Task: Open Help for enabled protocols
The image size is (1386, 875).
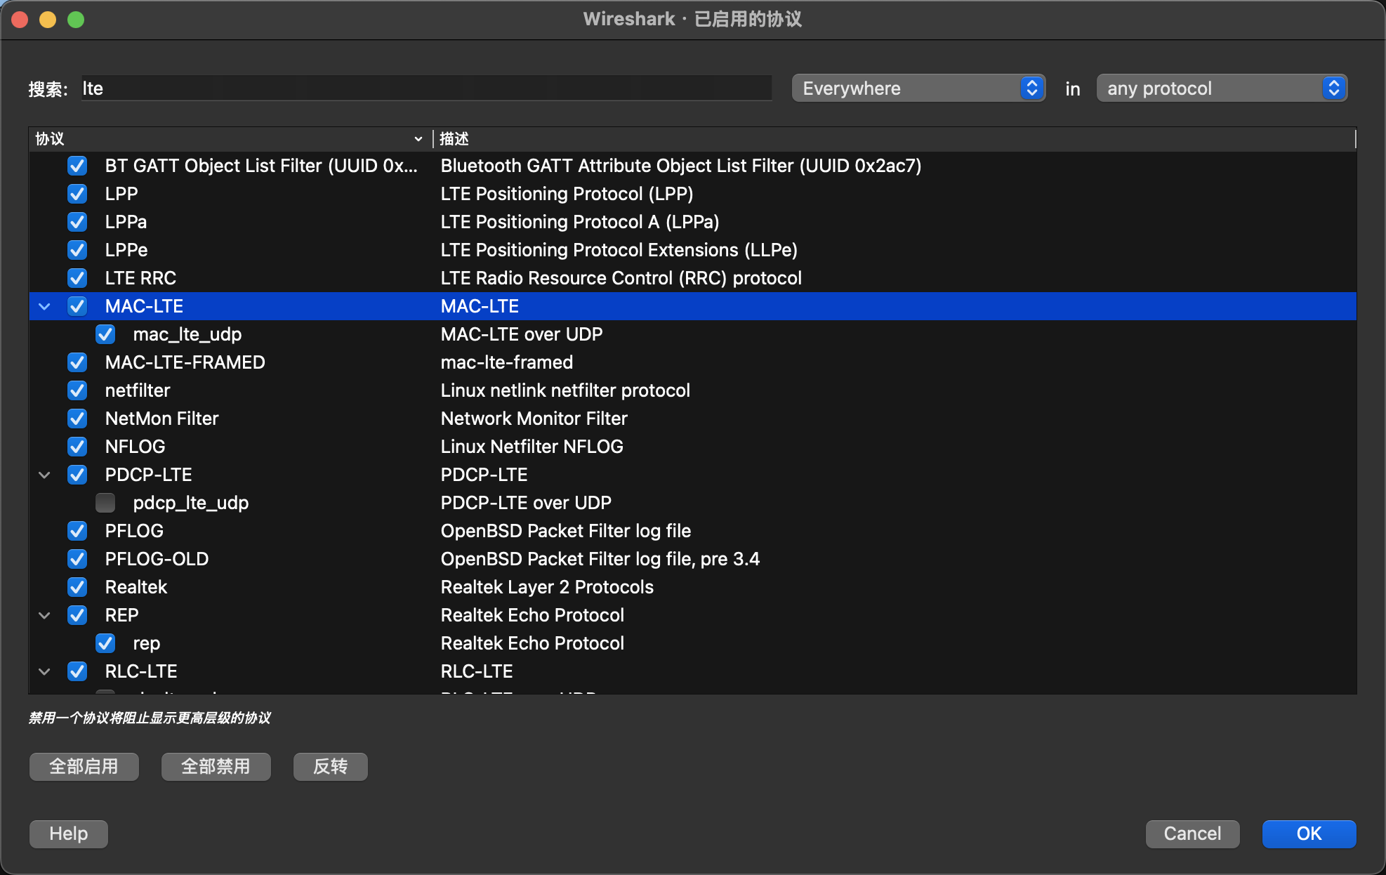Action: [x=69, y=834]
